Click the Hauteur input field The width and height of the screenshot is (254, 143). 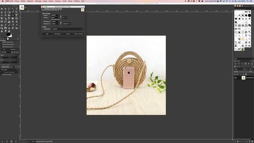(x=55, y=17)
